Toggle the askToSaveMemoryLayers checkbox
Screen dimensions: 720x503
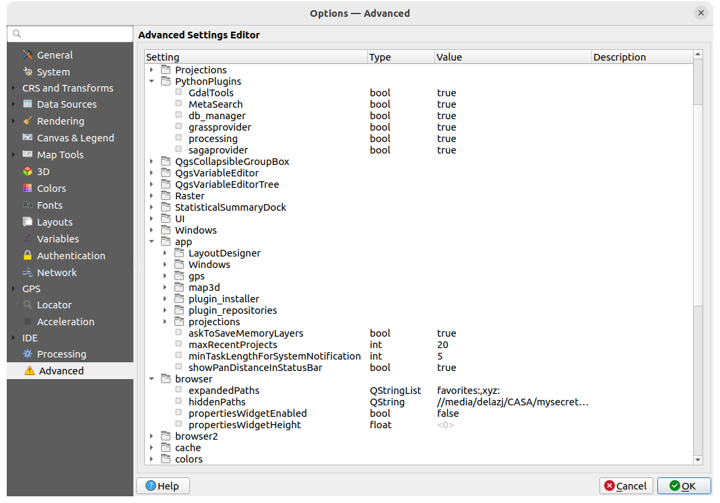click(178, 333)
